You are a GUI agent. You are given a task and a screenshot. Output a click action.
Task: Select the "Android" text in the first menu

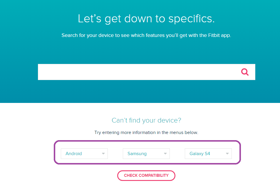[x=74, y=154]
